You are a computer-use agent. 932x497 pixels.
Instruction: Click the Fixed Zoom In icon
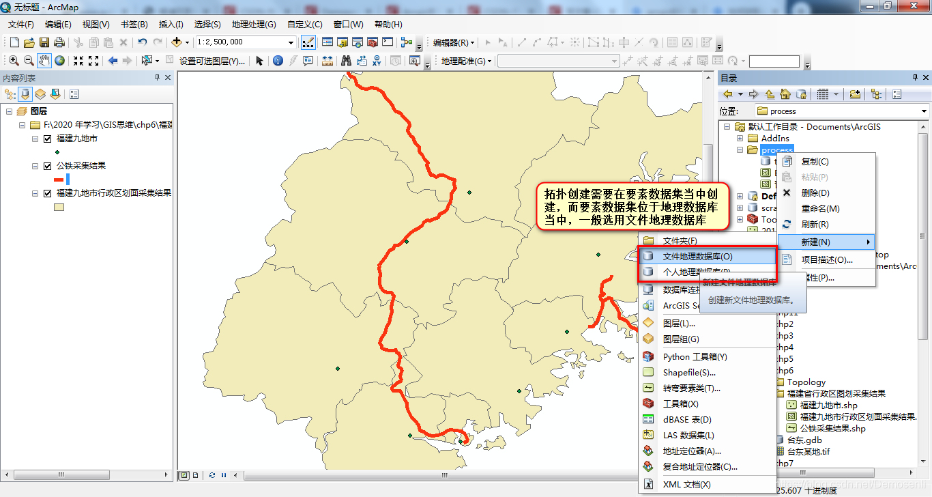pos(78,61)
